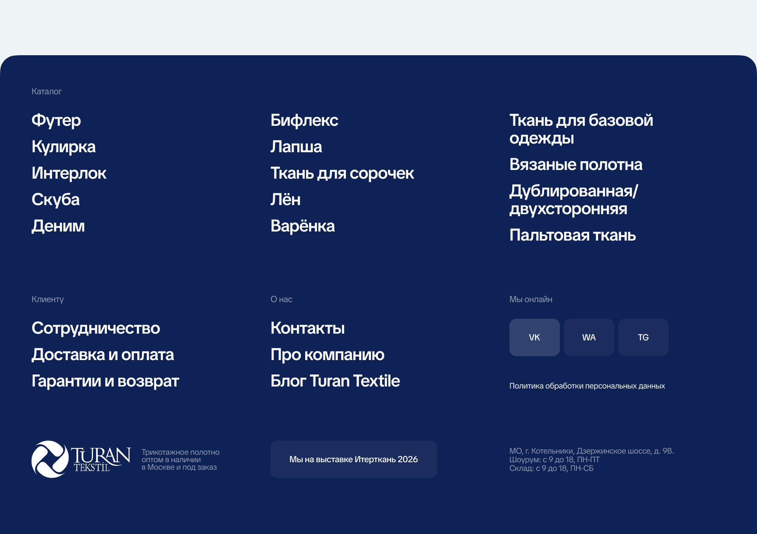757x534 pixels.
Task: Click the Мы на выставке Итерткань 2026 banner
Action: [x=353, y=459]
